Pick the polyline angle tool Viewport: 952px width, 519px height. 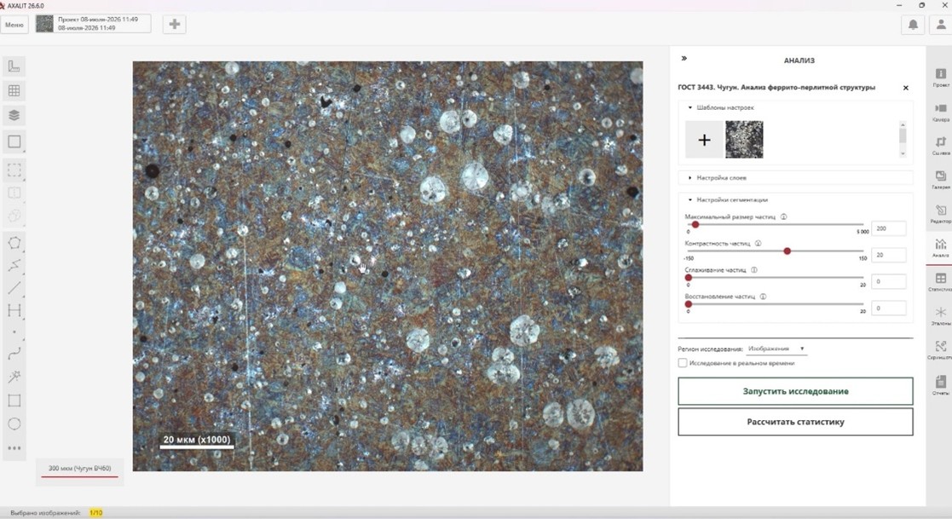[x=14, y=265]
